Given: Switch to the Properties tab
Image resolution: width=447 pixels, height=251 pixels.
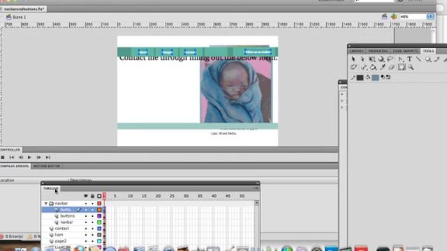Looking at the screenshot, I should click(378, 51).
